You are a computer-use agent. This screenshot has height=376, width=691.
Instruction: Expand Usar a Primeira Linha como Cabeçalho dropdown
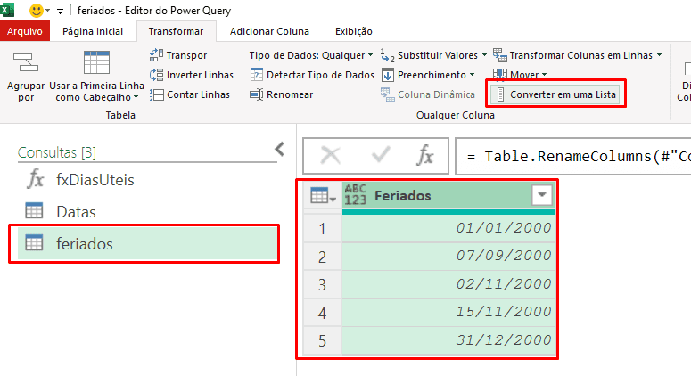[x=136, y=97]
